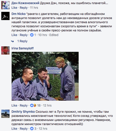The width and height of the screenshot is (116, 131).
Task: Like Dm Nicko's comment
Action: [14, 35]
